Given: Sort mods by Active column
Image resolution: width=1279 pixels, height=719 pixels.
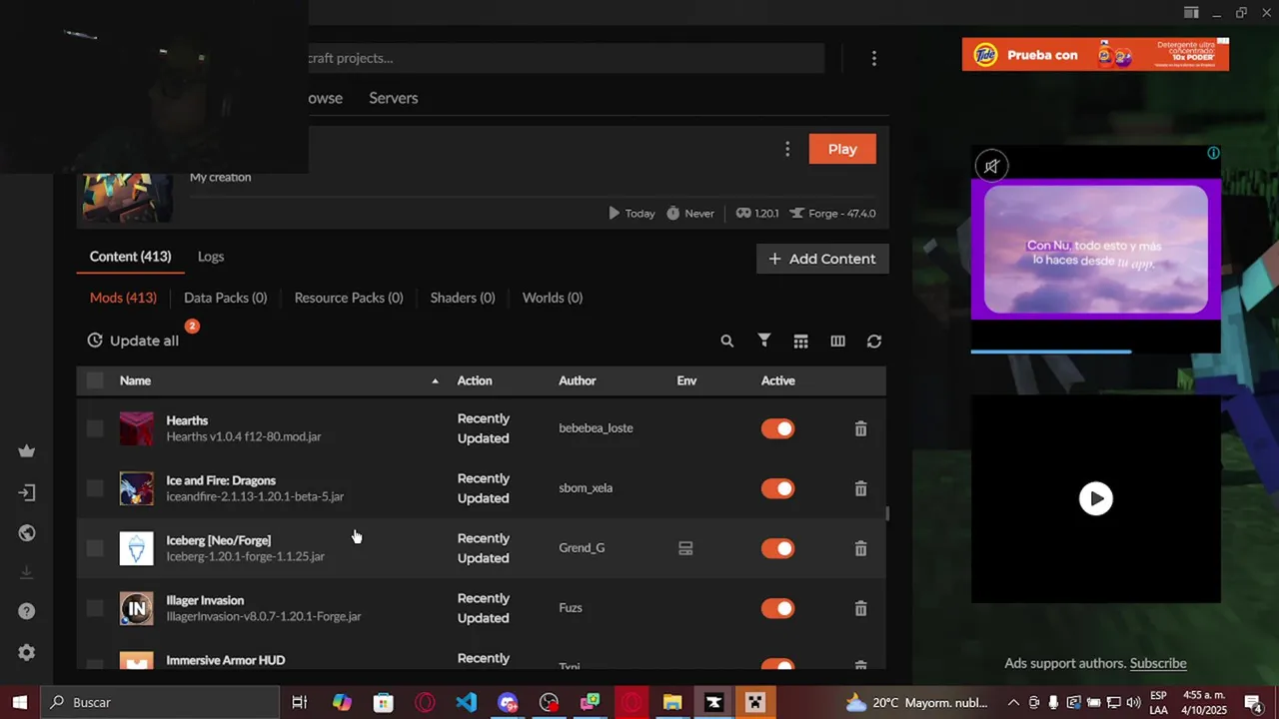Looking at the screenshot, I should (x=778, y=380).
